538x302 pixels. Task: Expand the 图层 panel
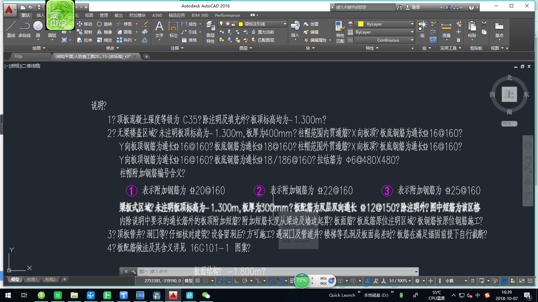click(x=245, y=48)
